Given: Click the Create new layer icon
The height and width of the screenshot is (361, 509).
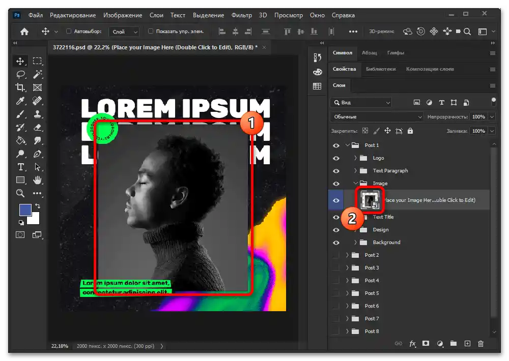Looking at the screenshot, I should [x=467, y=344].
